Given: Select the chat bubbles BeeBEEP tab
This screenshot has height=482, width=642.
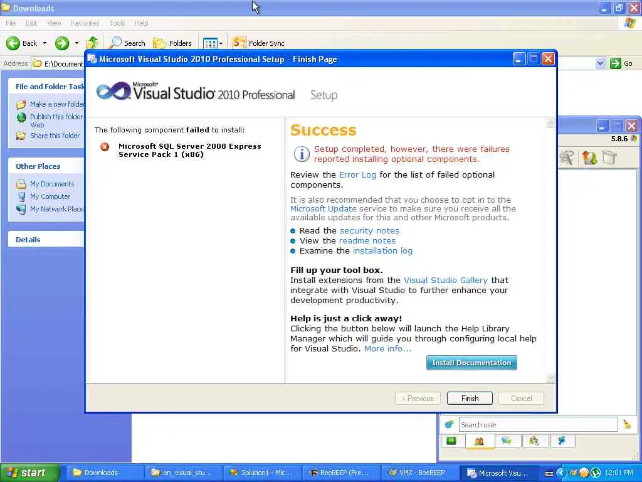Looking at the screenshot, I should coord(507,441).
